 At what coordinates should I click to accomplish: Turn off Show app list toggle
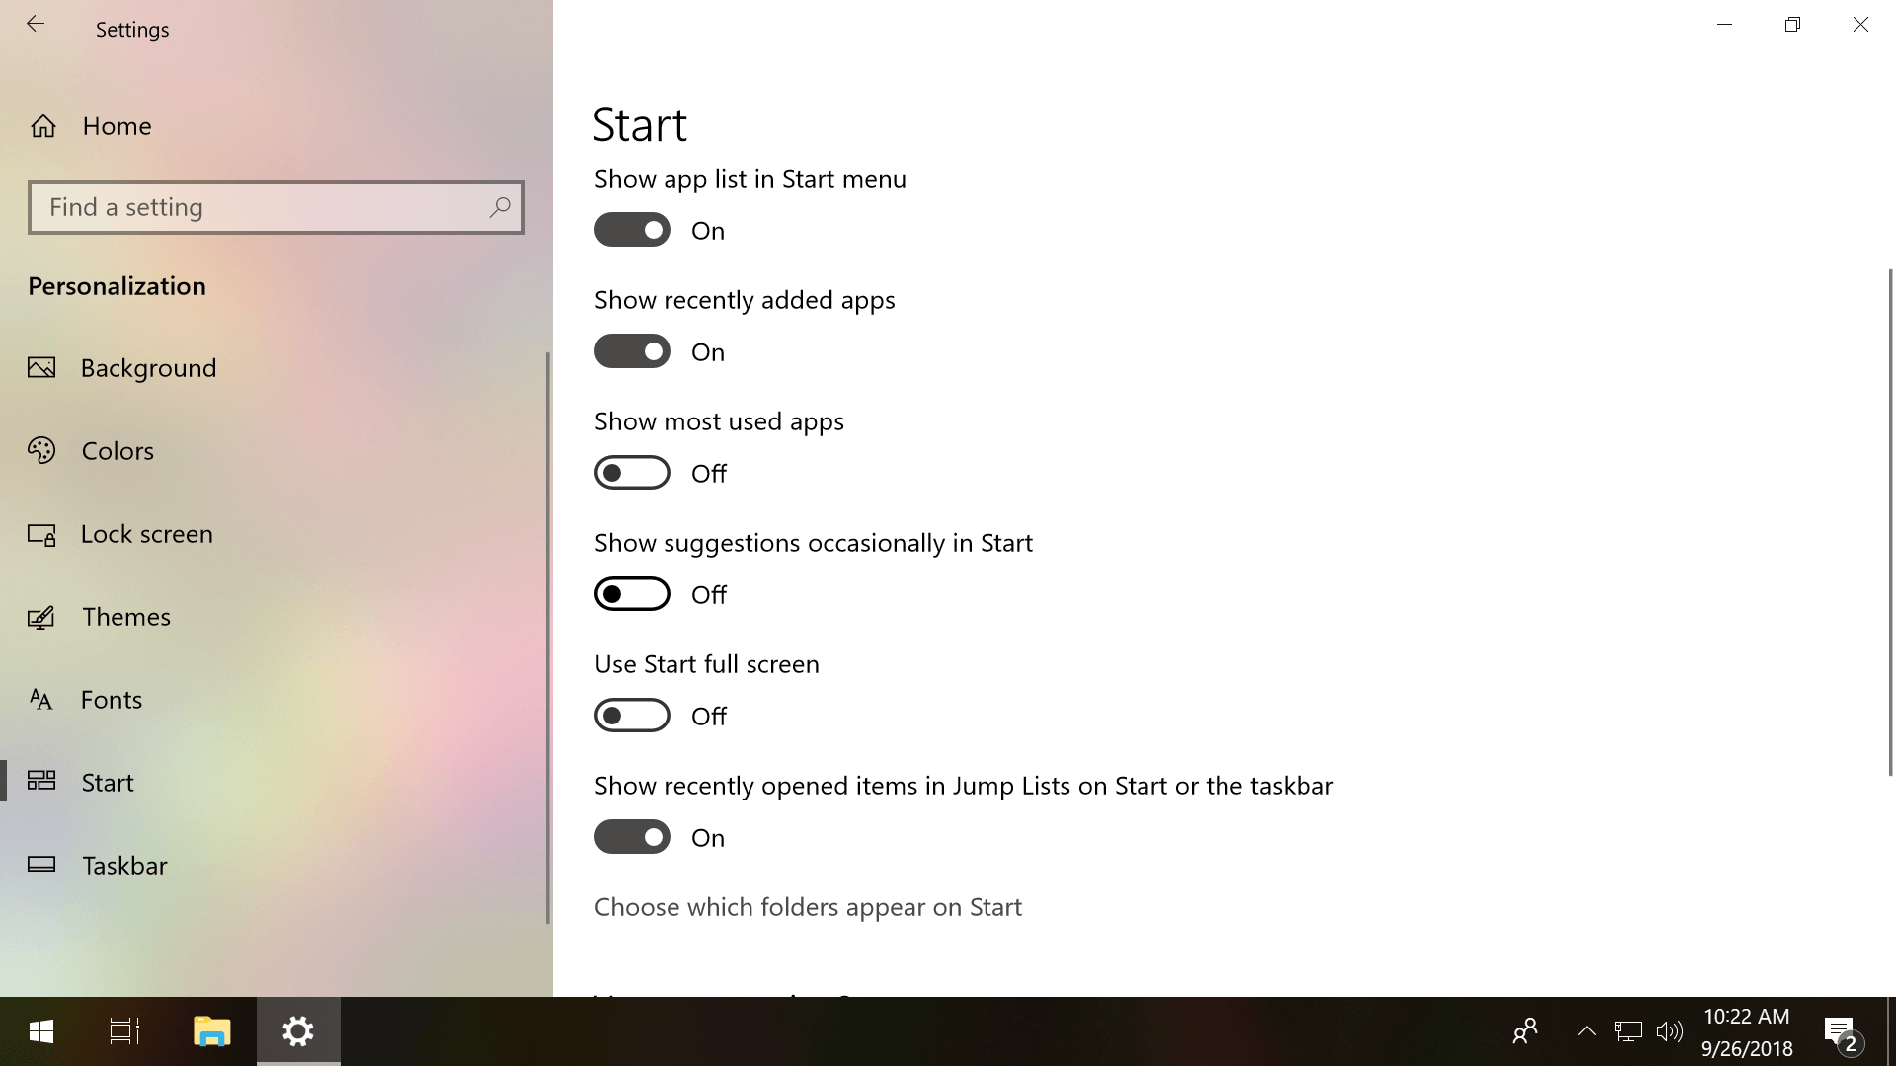632,230
